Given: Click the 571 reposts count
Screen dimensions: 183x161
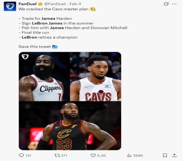Looking at the screenshot, I should [64, 156].
